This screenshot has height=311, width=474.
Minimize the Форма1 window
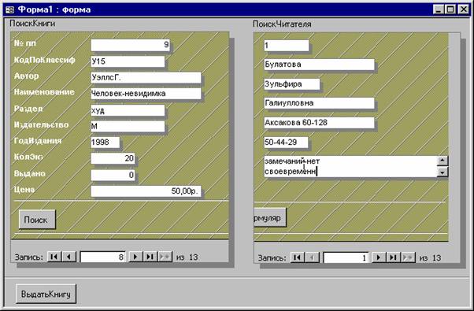coord(439,9)
